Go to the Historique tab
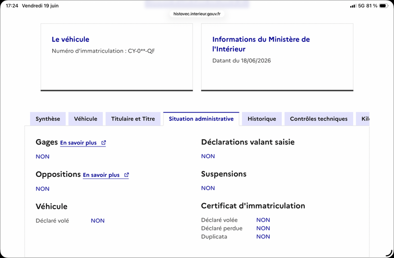 pyautogui.click(x=262, y=119)
